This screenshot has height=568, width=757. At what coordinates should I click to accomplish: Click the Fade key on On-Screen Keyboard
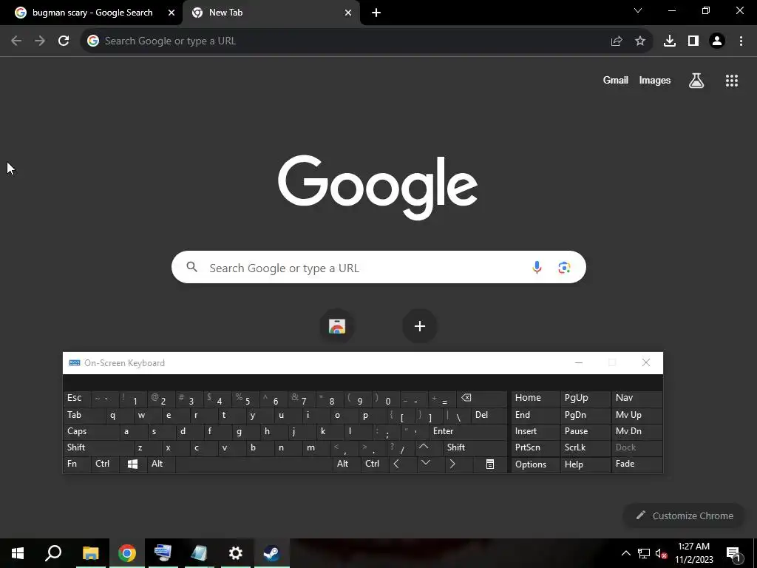(x=637, y=464)
